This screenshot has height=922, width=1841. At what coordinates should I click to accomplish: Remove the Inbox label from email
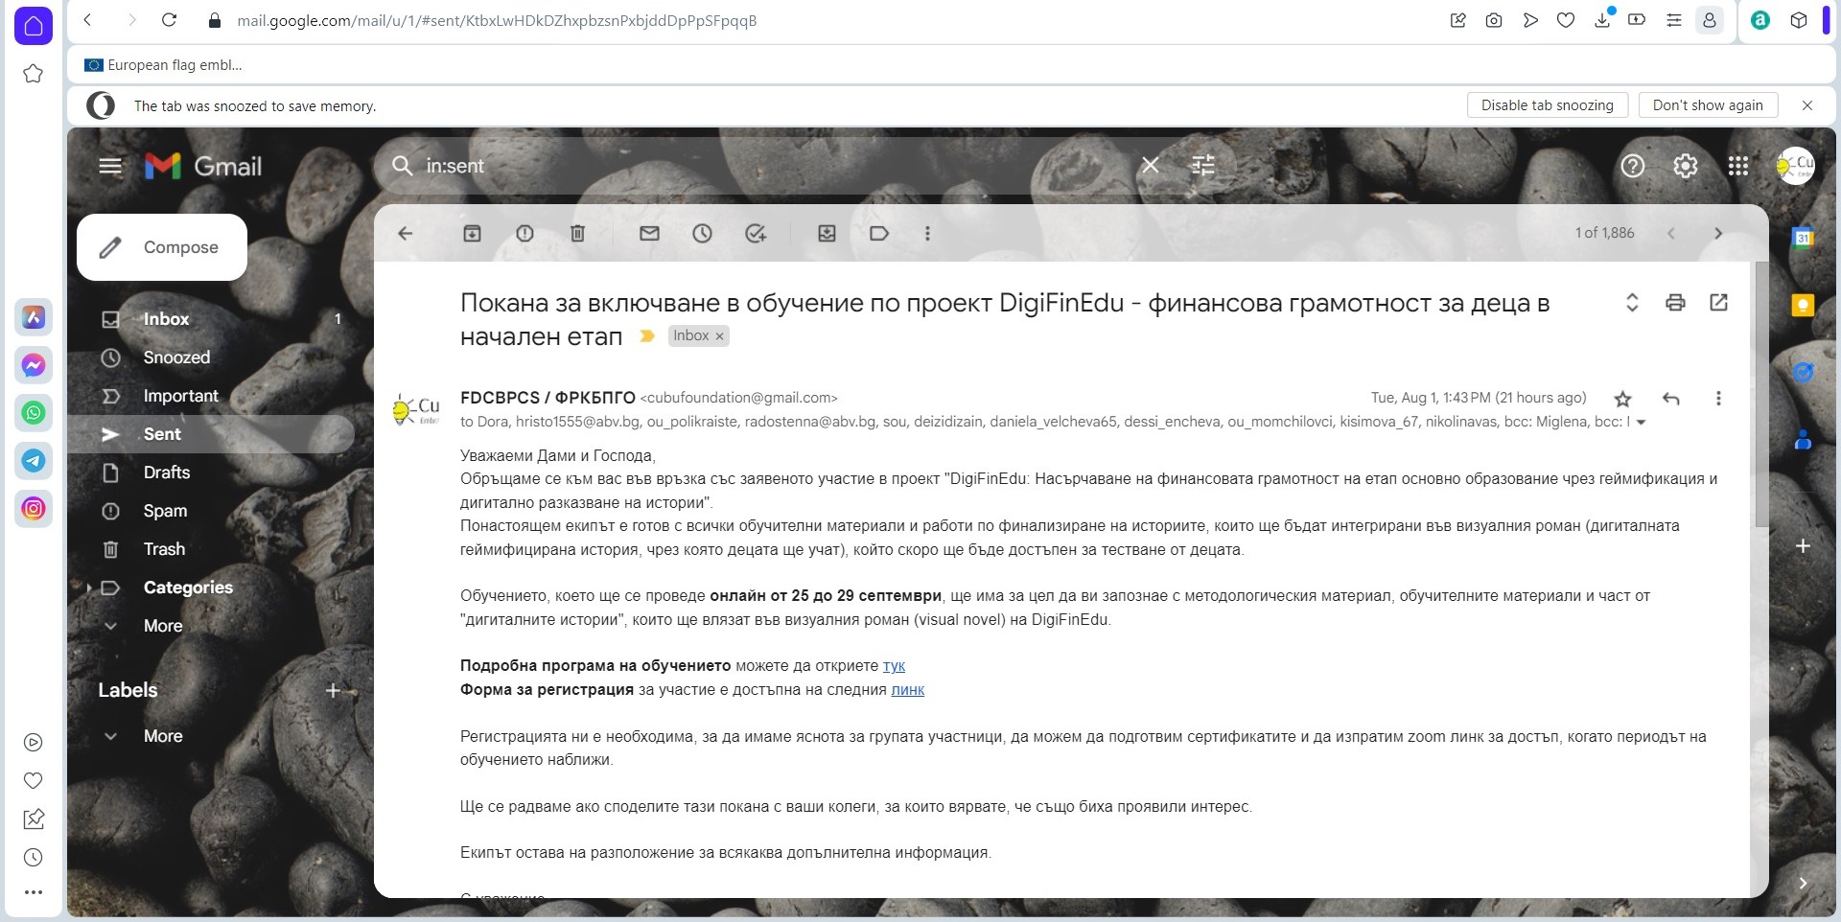click(719, 336)
